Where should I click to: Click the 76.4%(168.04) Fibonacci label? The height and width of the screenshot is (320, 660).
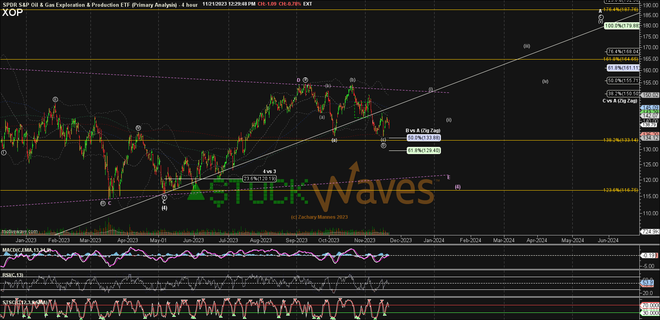click(623, 52)
